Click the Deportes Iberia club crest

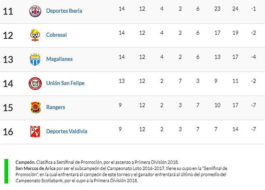pos(35,11)
